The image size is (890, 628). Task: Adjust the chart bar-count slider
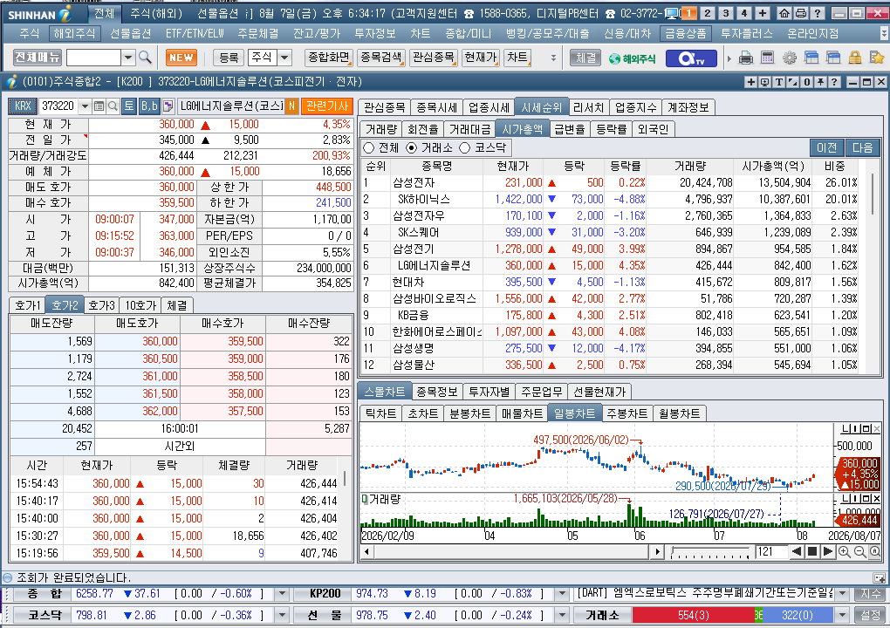point(709,551)
